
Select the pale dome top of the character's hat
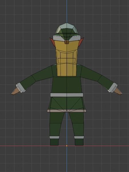[x=67, y=28]
